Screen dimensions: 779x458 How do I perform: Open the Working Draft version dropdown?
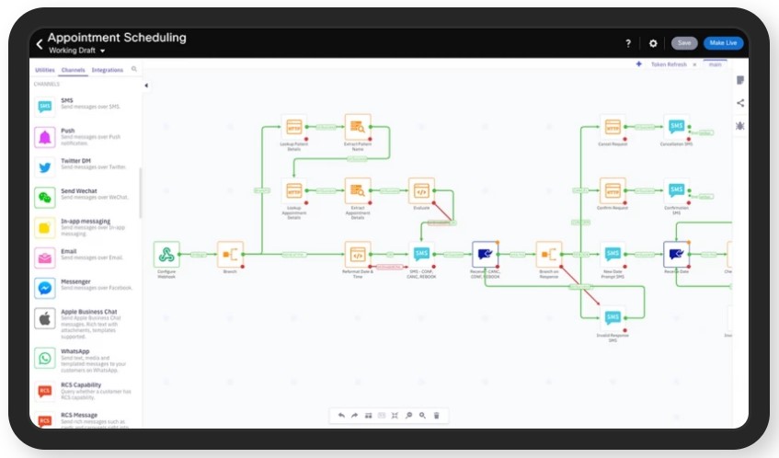tap(102, 52)
